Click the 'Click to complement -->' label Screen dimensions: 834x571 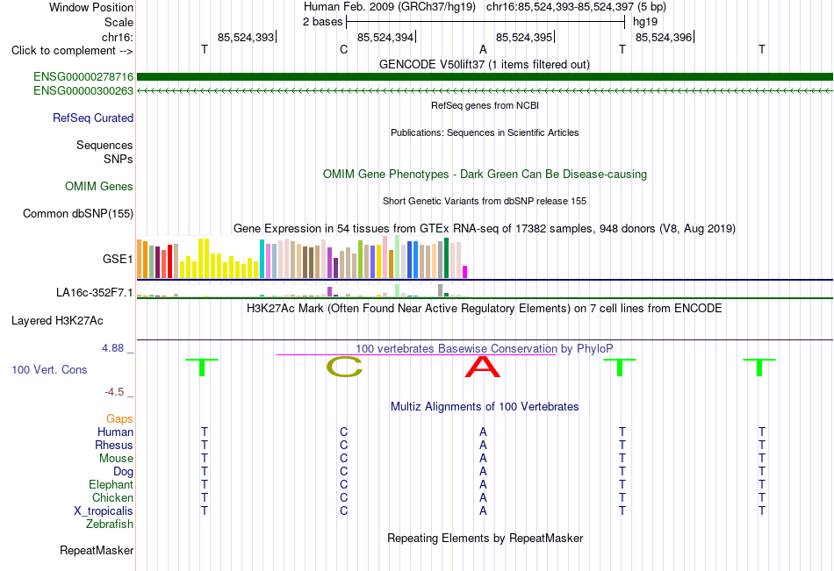point(72,51)
